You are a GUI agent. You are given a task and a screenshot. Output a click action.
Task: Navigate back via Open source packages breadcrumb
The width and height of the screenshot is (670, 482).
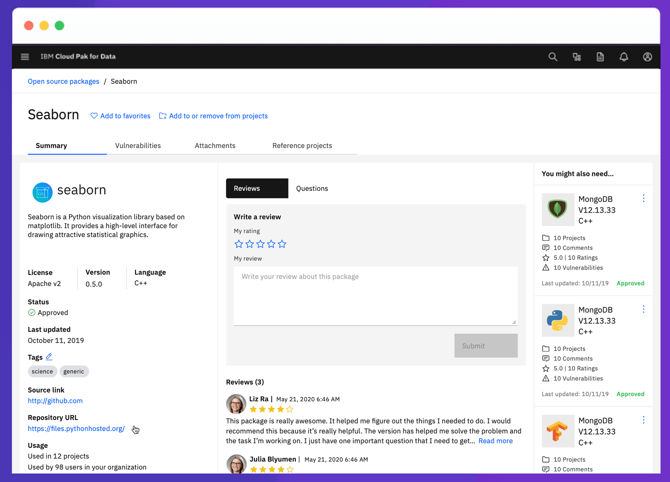point(63,81)
